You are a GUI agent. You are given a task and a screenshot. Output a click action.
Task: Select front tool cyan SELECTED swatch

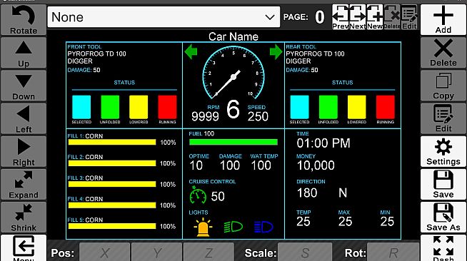81,107
